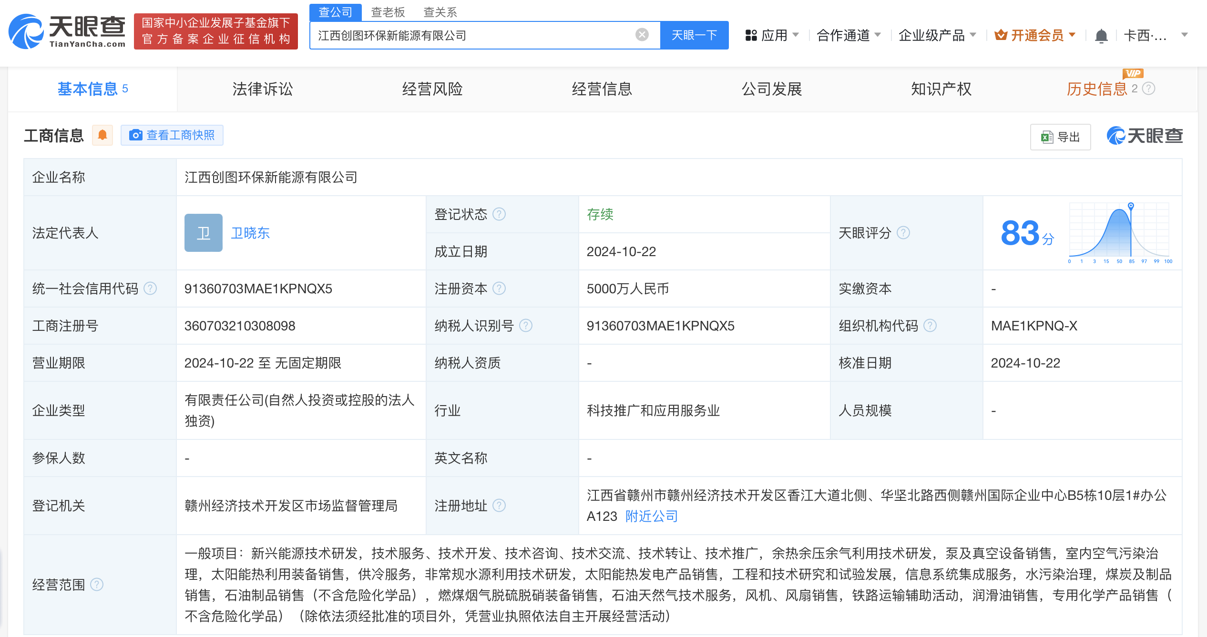
Task: Click the 附近公司 link
Action: (x=652, y=516)
